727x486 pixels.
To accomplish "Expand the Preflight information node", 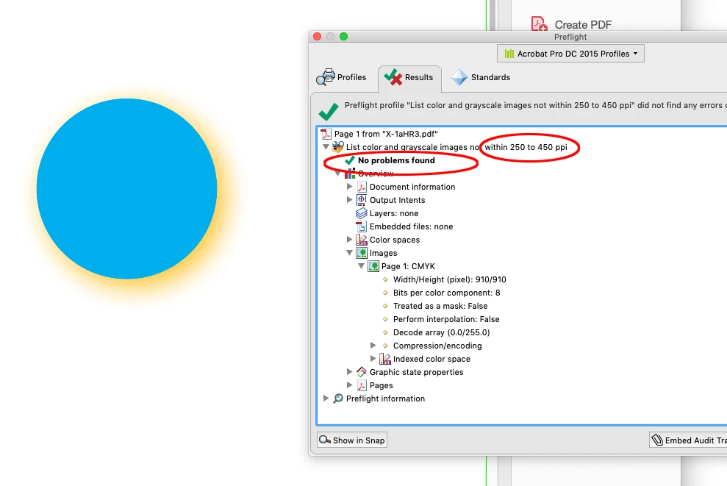I will coord(326,399).
